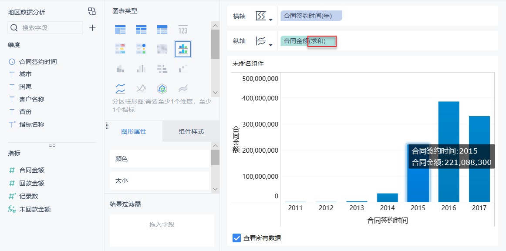Click the magnifier icon in field search
506x251 pixels.
coord(14,28)
